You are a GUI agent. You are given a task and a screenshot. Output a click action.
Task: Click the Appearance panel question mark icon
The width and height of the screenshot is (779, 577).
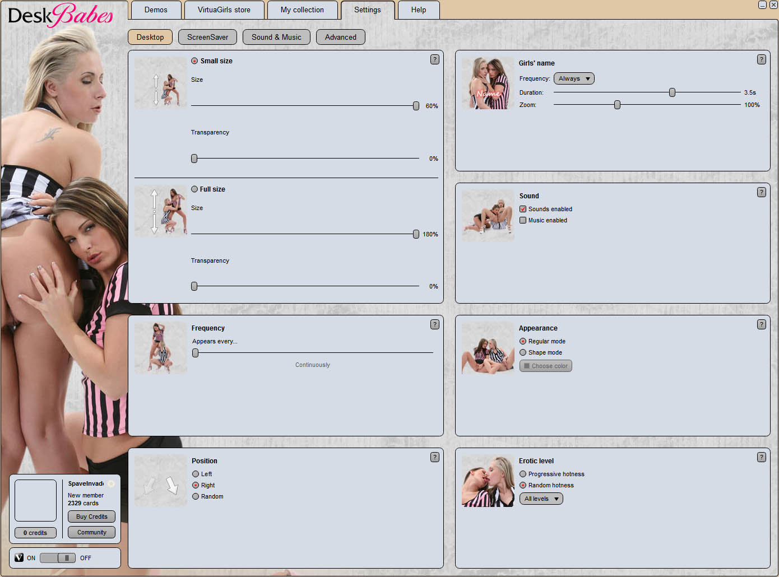point(761,324)
